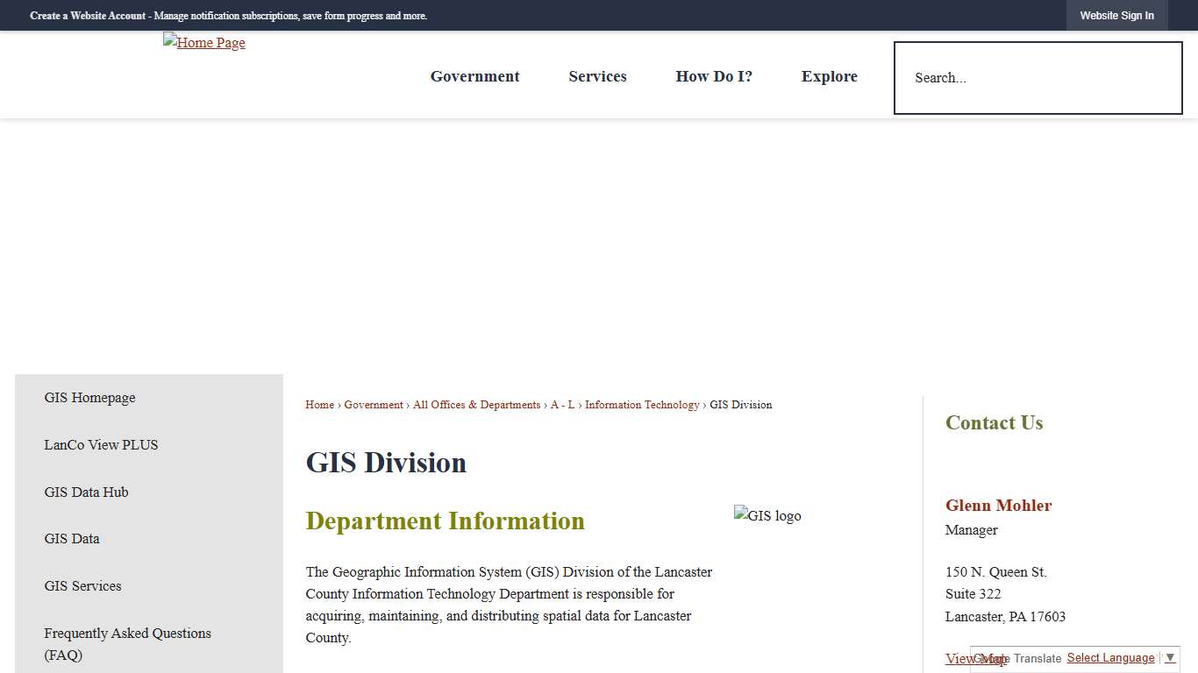Open GIS Services from sidebar
The width and height of the screenshot is (1198, 673).
[82, 585]
